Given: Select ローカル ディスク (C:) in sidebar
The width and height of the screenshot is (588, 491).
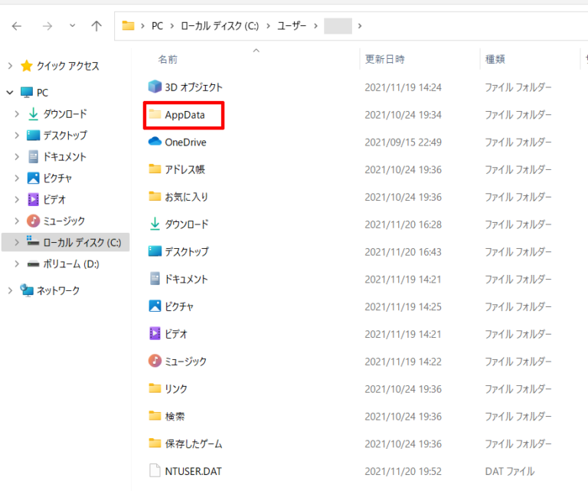Looking at the screenshot, I should click(x=81, y=243).
